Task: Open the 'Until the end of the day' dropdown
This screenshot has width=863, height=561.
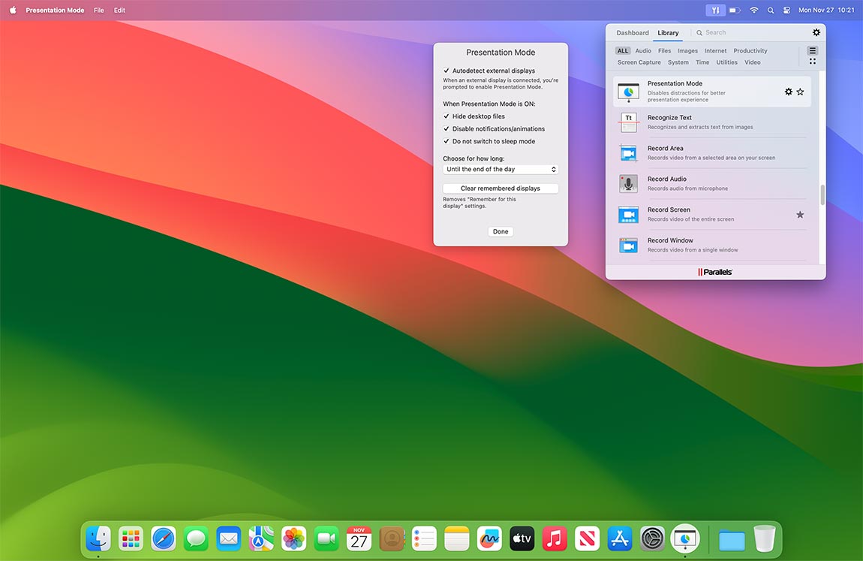Action: (500, 169)
